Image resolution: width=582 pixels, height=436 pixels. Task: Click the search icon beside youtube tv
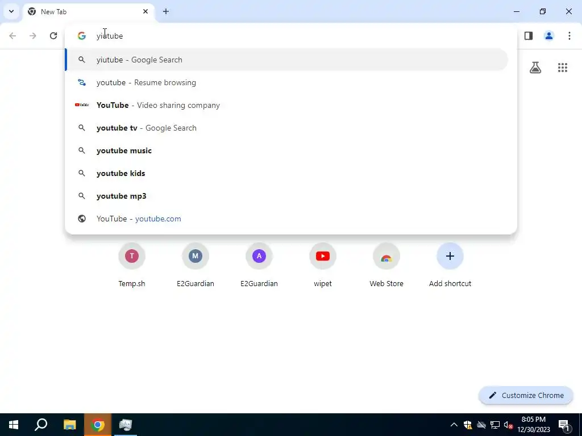[82, 128]
